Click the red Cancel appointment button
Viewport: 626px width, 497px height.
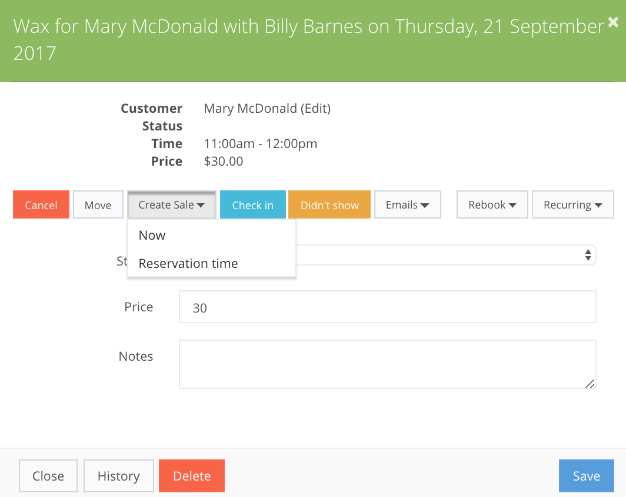[41, 204]
